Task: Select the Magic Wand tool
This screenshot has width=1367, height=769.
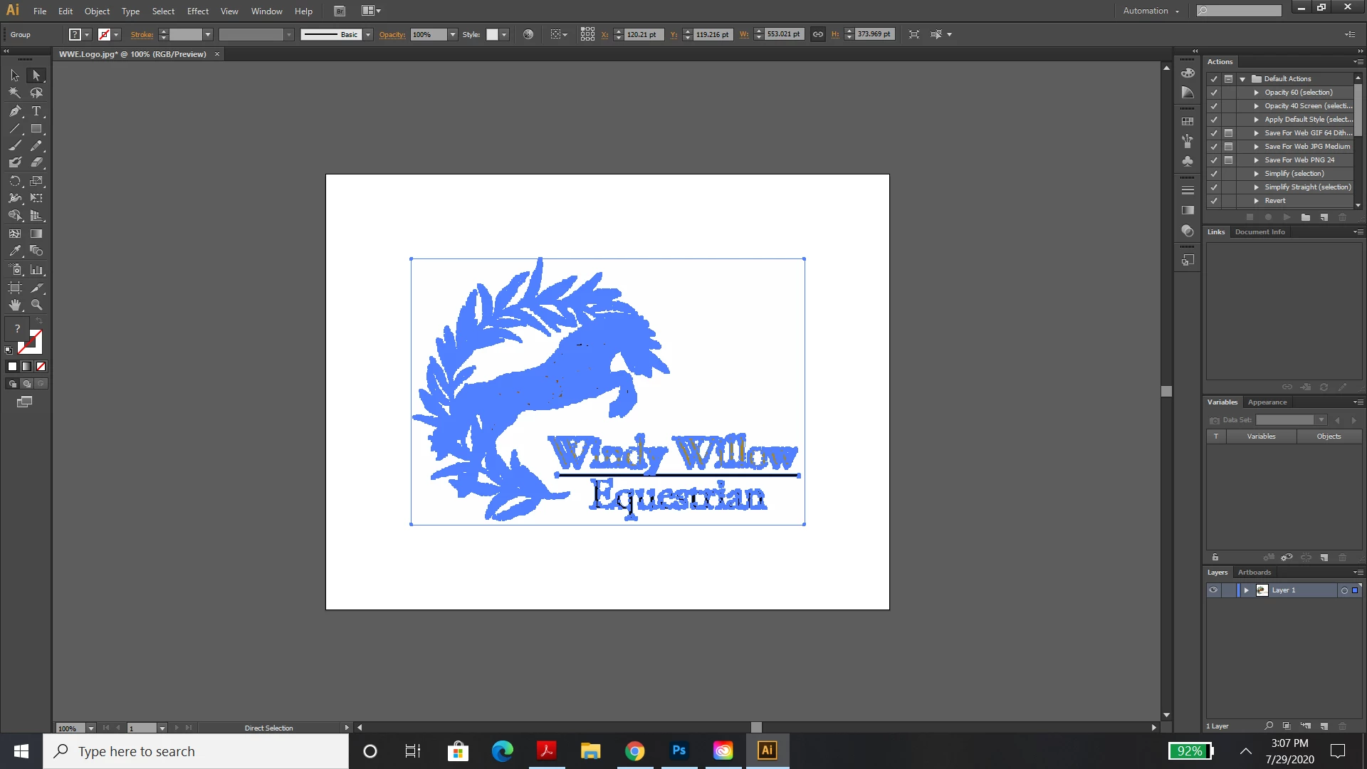Action: (15, 93)
